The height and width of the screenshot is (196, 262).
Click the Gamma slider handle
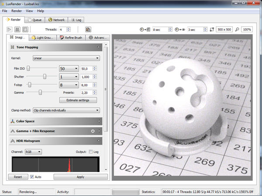pyautogui.click(x=41, y=92)
